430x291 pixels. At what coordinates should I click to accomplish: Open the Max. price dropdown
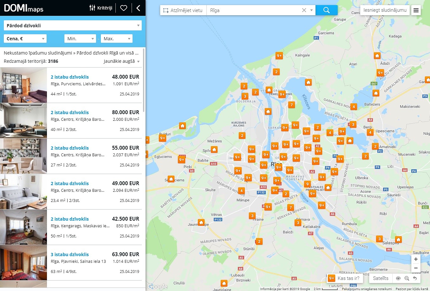[x=117, y=39]
